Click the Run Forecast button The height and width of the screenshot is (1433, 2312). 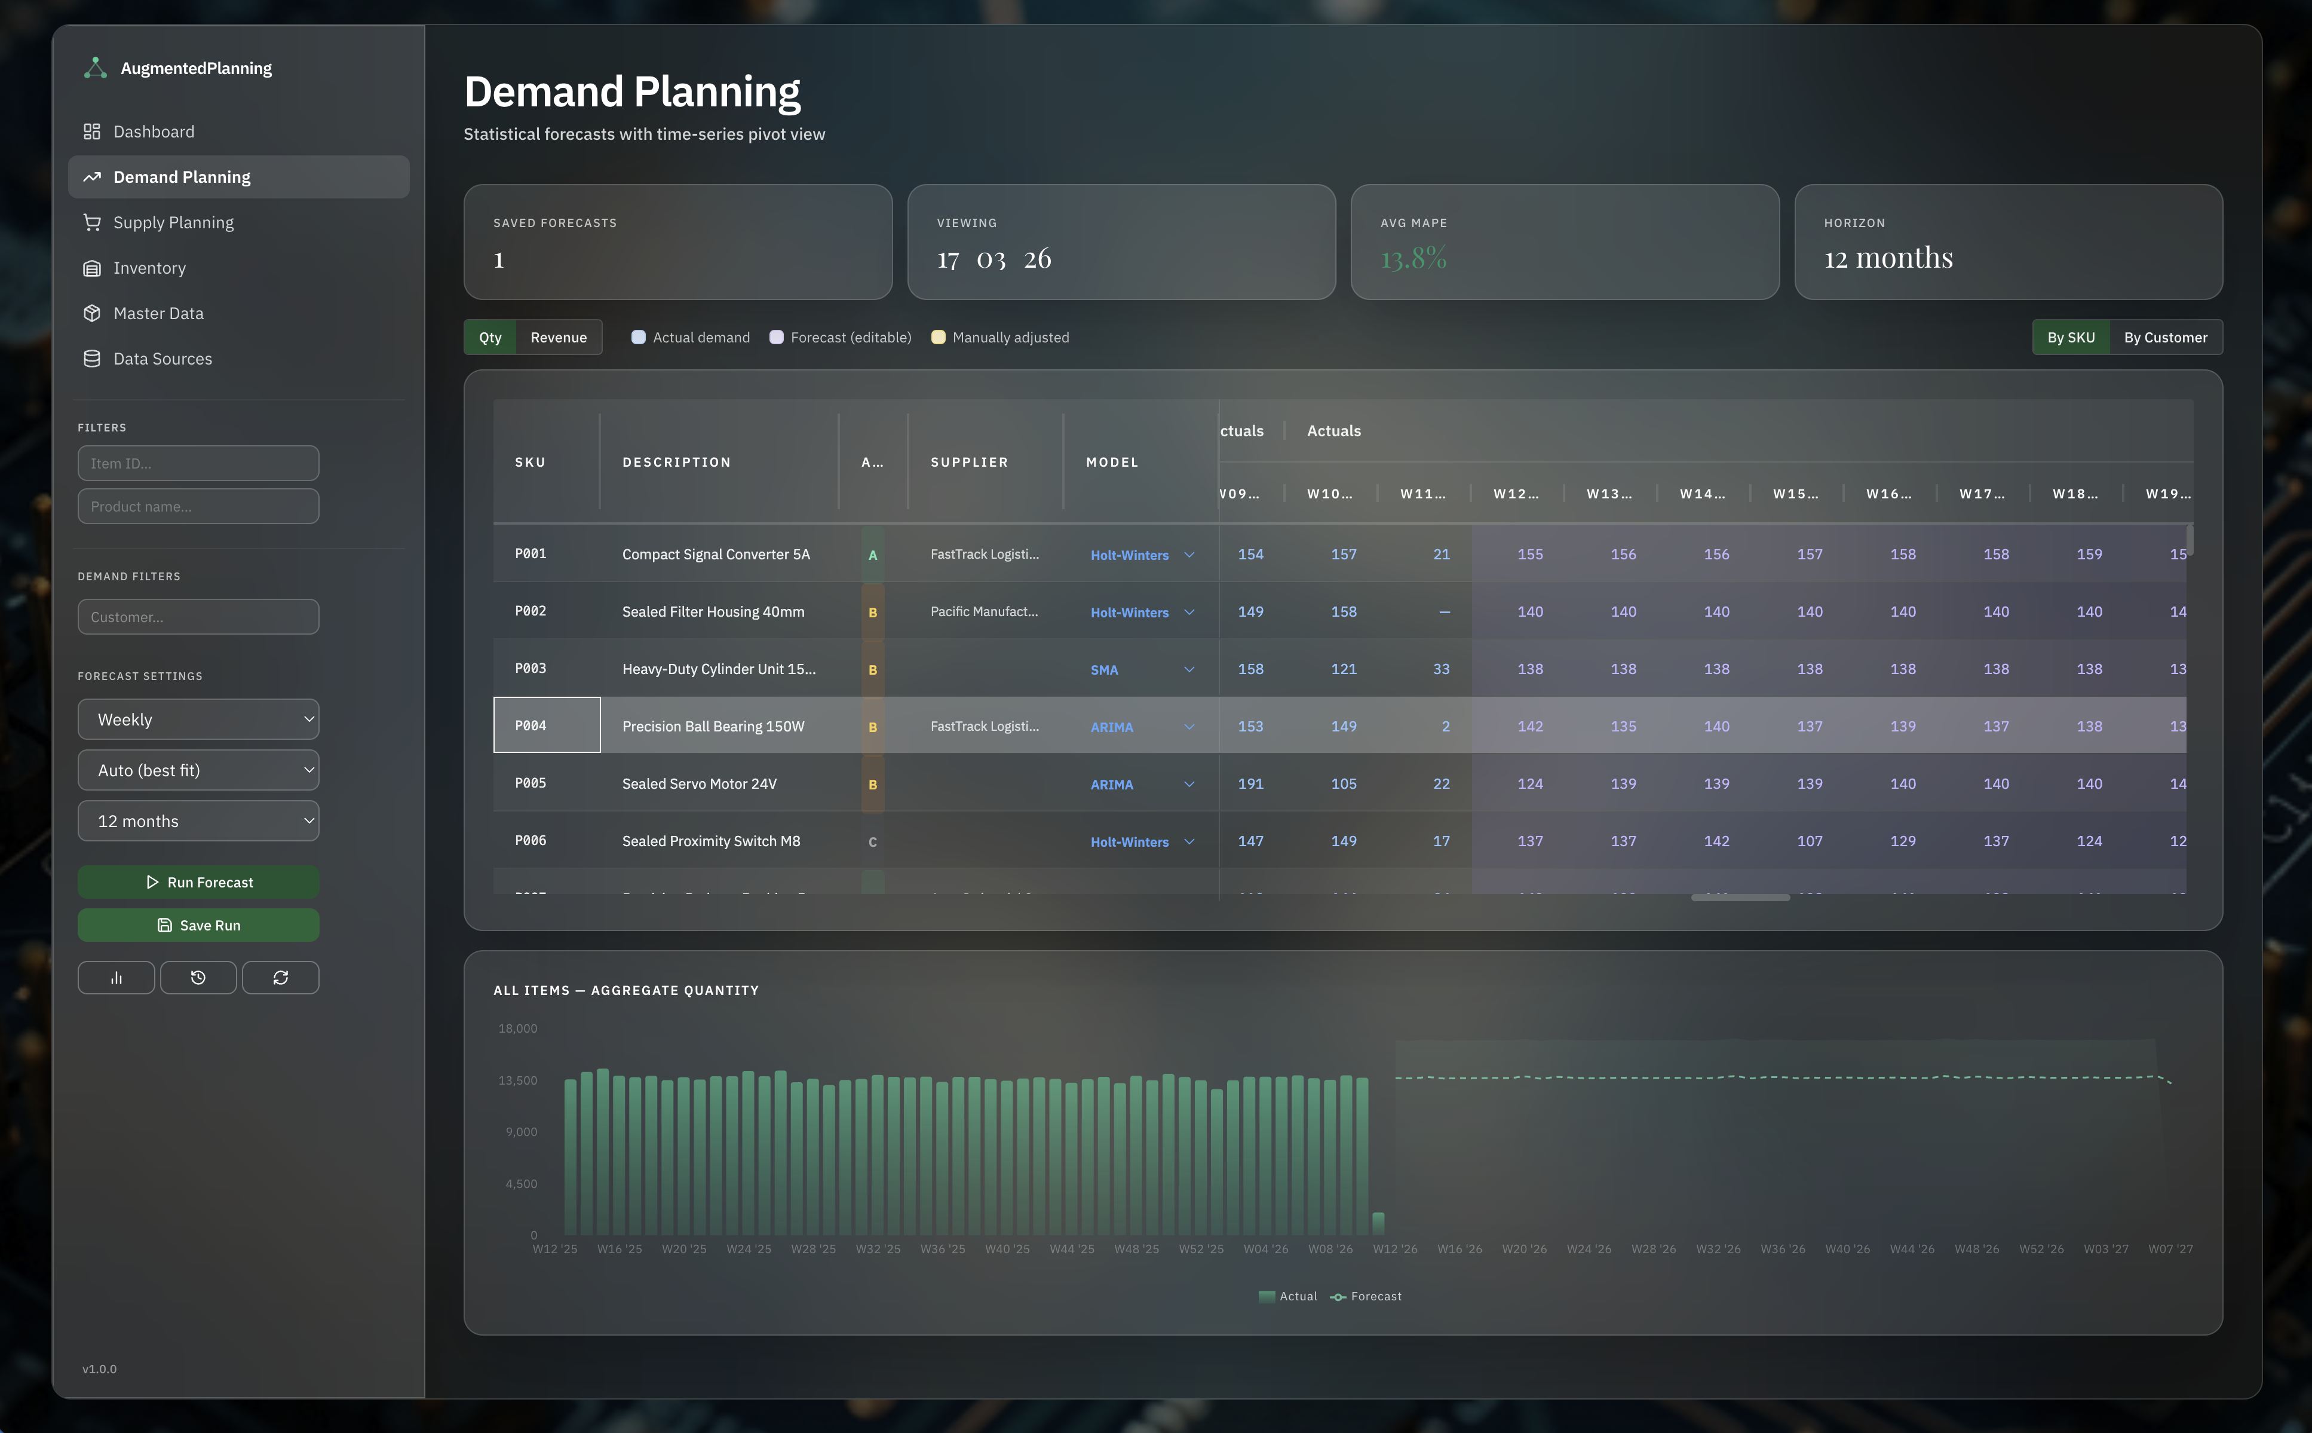coord(198,881)
